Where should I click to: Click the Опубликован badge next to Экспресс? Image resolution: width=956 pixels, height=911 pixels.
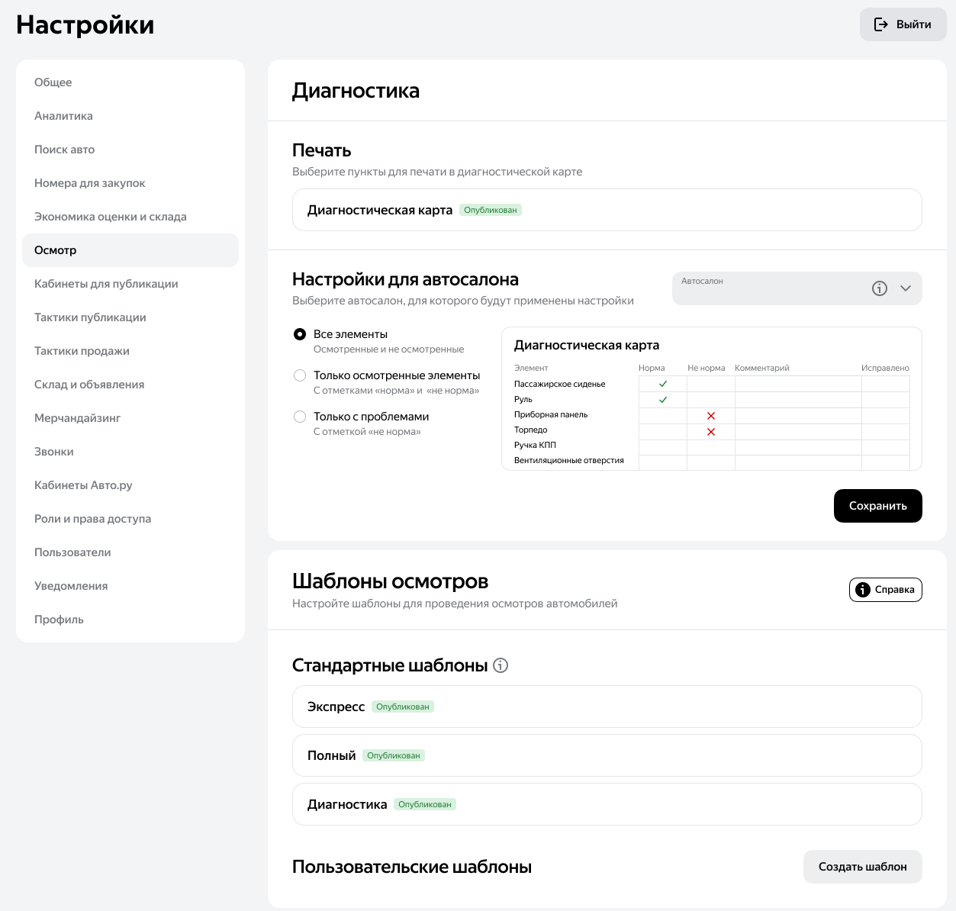(x=403, y=707)
